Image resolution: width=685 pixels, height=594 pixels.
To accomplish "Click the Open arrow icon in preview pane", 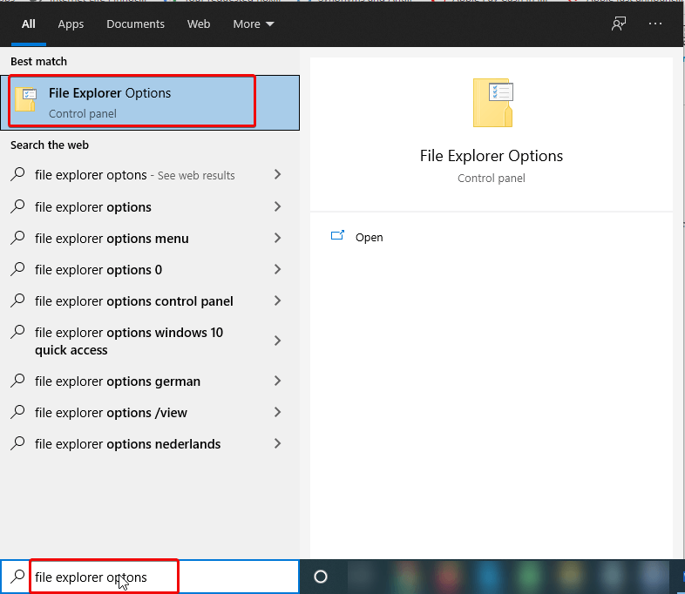I will click(x=337, y=236).
